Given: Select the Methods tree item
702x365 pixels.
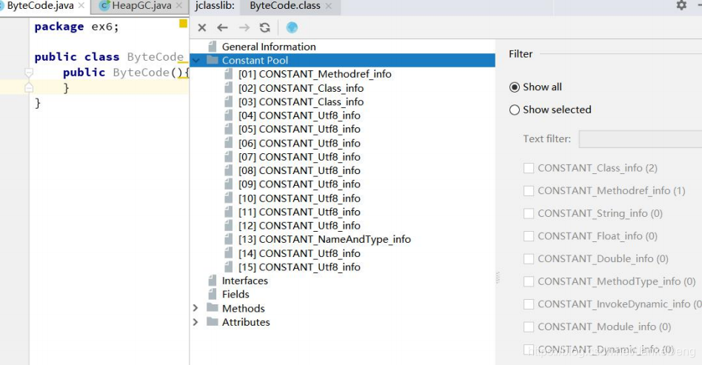Looking at the screenshot, I should coord(243,308).
